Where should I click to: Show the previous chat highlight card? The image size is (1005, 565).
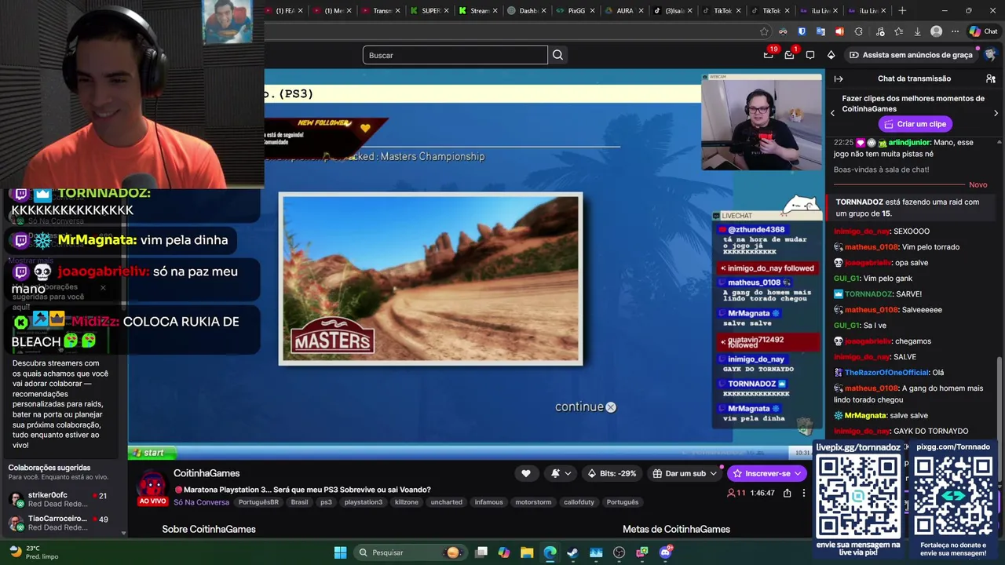click(832, 113)
